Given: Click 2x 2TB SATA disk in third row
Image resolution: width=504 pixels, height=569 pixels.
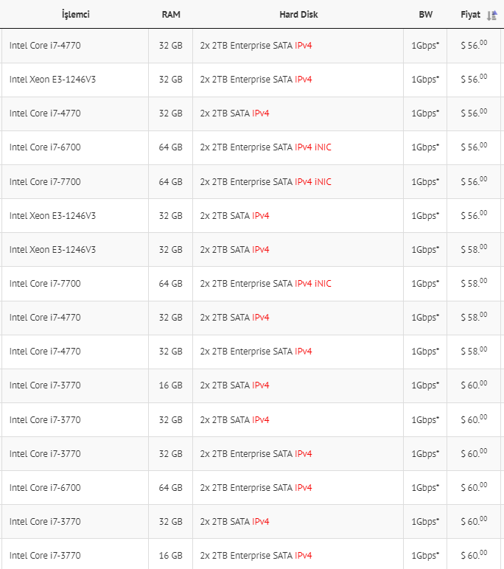Looking at the screenshot, I should [x=225, y=114].
